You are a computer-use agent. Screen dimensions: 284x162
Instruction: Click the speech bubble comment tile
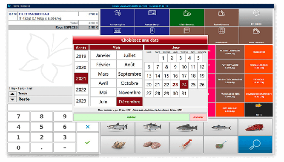187,31
